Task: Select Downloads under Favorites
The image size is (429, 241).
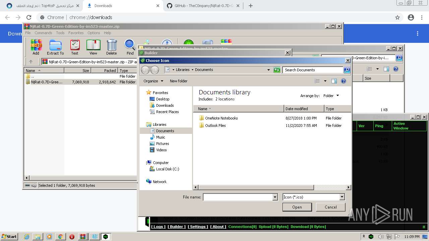Action: [165, 105]
